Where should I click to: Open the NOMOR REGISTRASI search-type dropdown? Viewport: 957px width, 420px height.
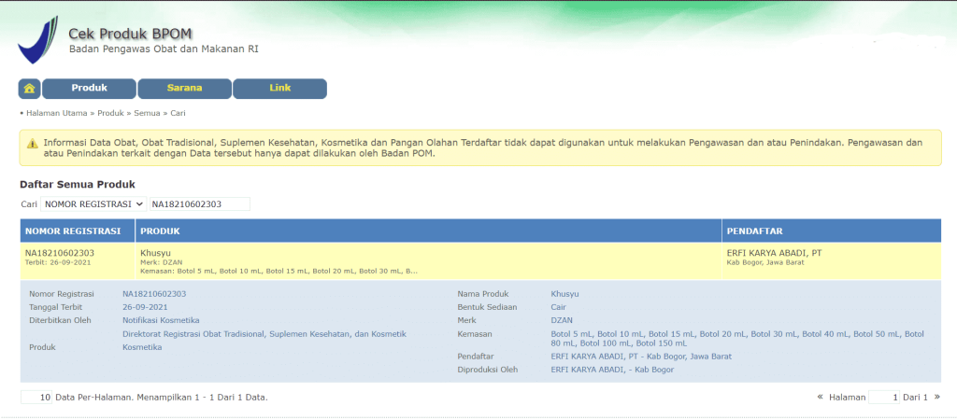93,204
